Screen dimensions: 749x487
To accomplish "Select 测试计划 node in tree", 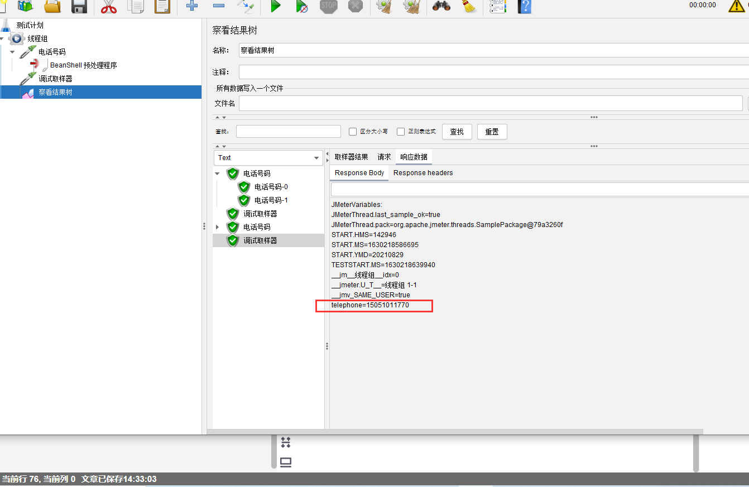I will 30,25.
